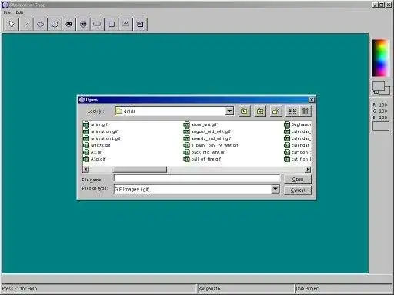394x295 pixels.
Task: Expand the Files of type dropdown
Action: click(x=275, y=189)
